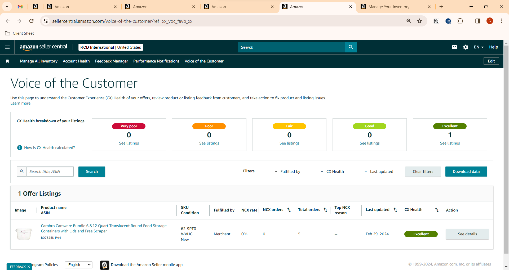Viewport: 509px width, 270px height.
Task: Open Voice of the Customer menu item
Action: pos(204,61)
